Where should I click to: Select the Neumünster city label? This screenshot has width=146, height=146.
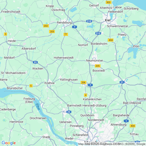point(94,60)
